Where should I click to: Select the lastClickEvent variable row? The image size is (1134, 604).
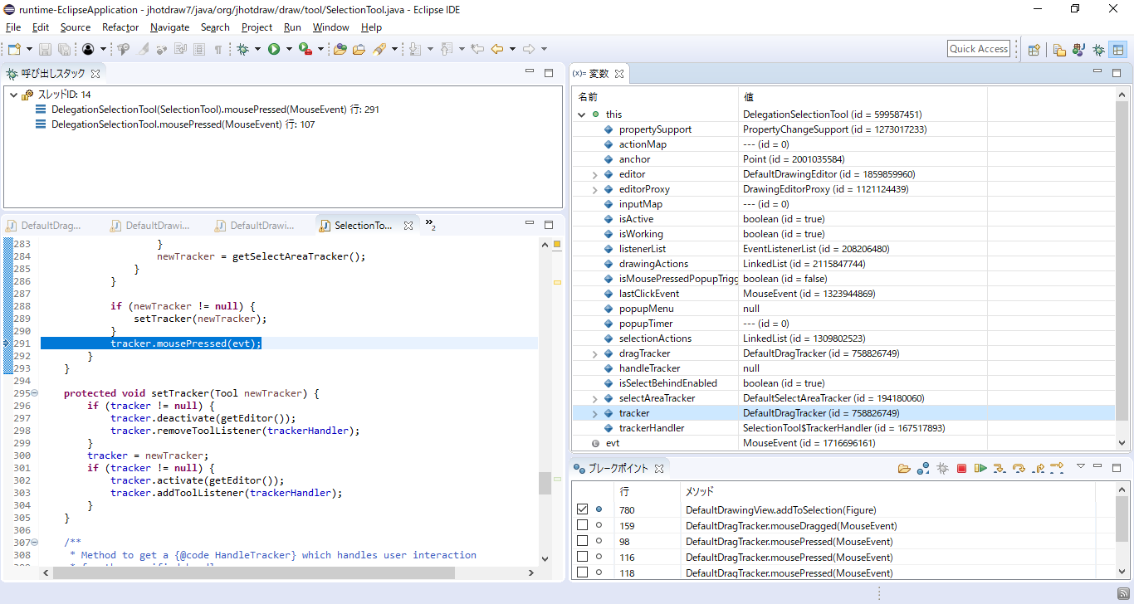tap(843, 294)
